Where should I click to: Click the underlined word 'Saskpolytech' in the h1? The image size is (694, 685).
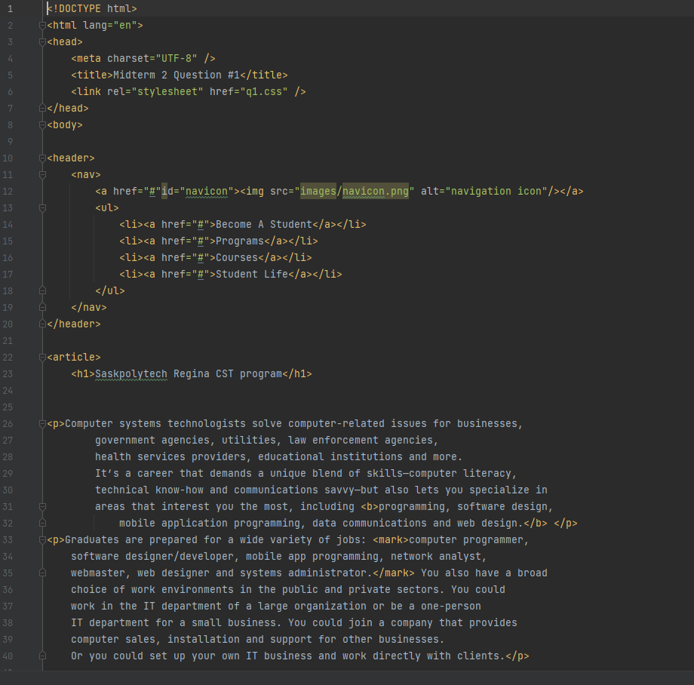[x=131, y=374]
